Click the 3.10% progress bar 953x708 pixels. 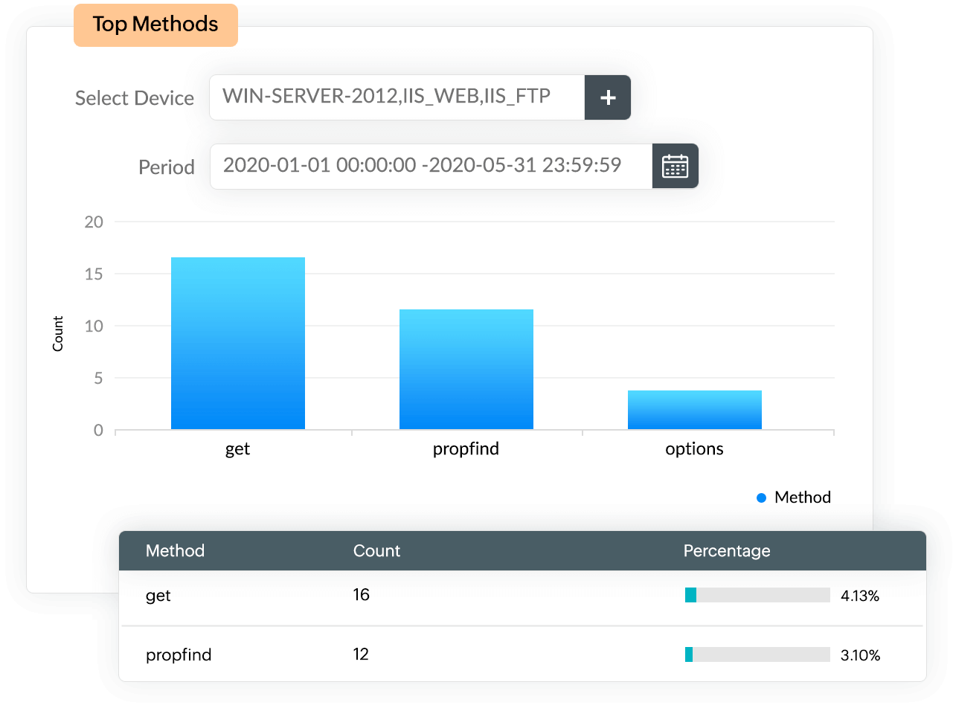757,654
